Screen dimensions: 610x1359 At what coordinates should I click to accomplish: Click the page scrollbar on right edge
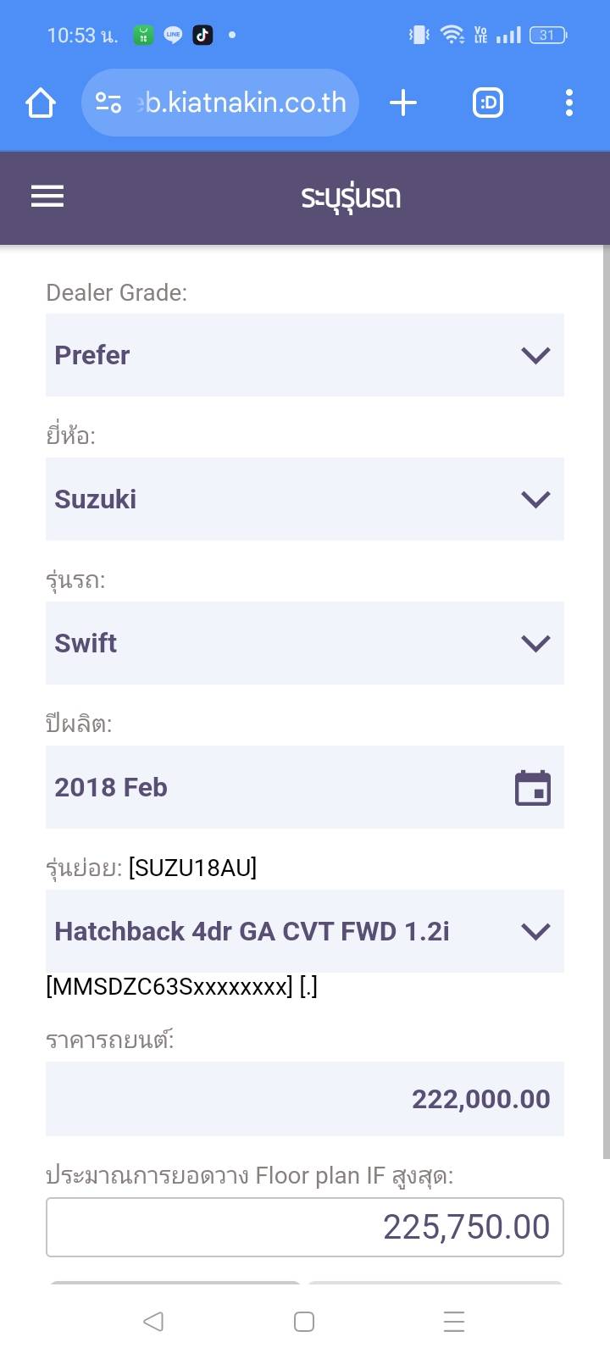pyautogui.click(x=606, y=703)
